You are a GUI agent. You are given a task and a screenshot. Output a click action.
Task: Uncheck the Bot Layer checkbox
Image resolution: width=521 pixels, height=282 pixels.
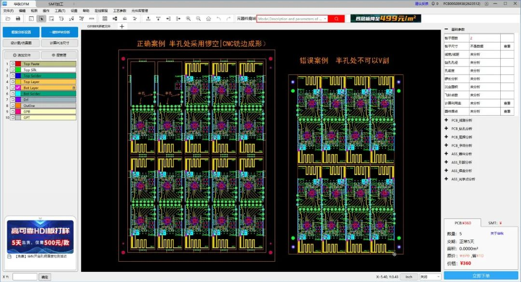pos(13,87)
